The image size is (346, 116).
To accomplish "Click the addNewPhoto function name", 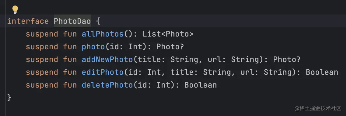I will (107, 59).
